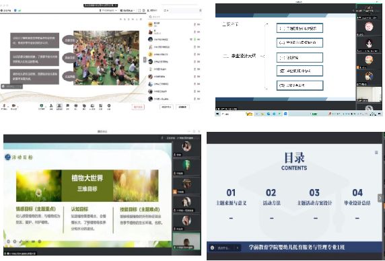Collapse the participants panel with the side arrow
This screenshot has width=385, height=261.
(145, 60)
